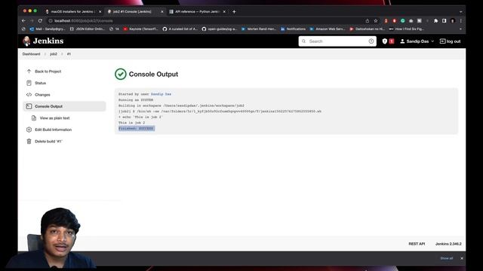The width and height of the screenshot is (483, 271).
Task: Close the downloads bar
Action: click(x=462, y=258)
